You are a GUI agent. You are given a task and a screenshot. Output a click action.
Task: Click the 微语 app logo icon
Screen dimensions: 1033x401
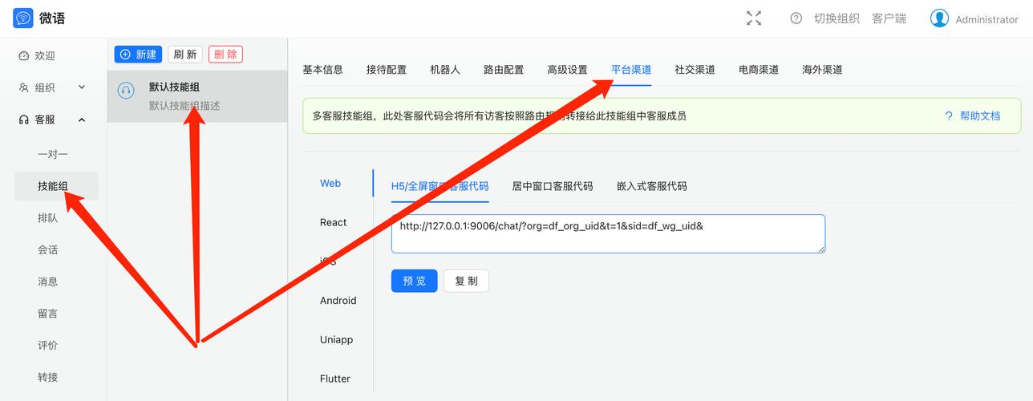(23, 18)
